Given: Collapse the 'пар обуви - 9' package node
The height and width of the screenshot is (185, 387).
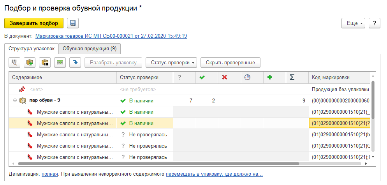Looking at the screenshot, I should tap(15, 100).
